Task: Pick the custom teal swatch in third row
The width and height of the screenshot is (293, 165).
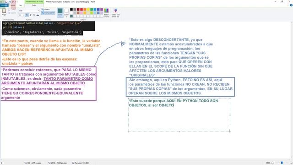Action: 71,16
